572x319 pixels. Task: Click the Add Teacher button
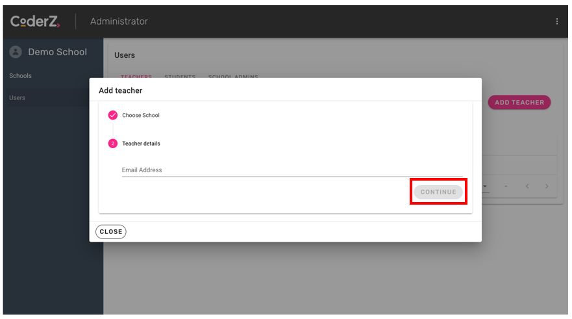(519, 103)
